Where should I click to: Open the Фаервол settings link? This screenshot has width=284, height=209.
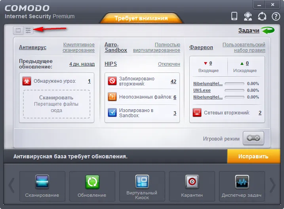point(201,47)
